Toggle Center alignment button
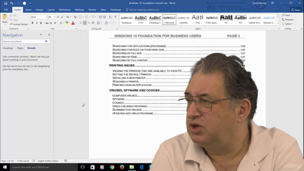 [85, 23]
